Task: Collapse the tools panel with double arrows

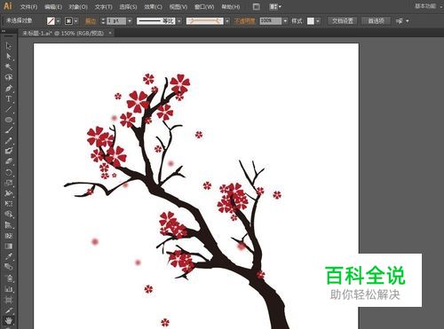Action: pyautogui.click(x=4, y=31)
